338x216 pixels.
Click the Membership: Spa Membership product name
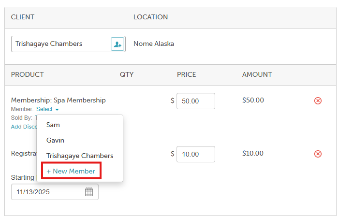[58, 101]
